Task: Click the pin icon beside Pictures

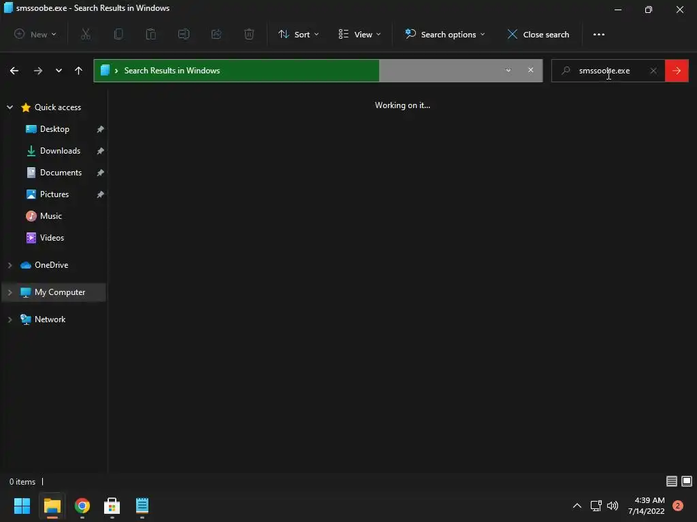Action: coord(101,194)
